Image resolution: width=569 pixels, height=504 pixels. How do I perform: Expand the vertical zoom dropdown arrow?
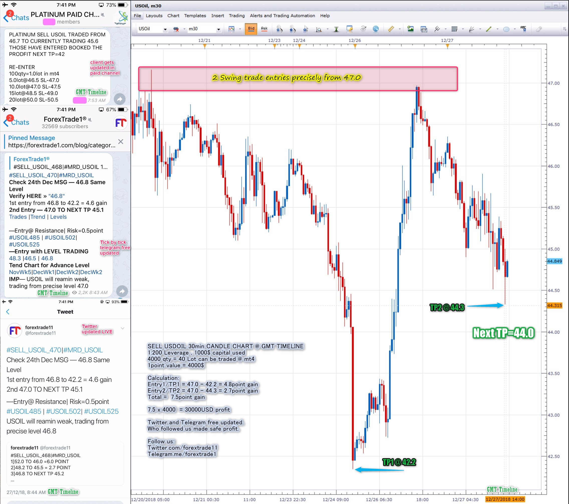(327, 29)
